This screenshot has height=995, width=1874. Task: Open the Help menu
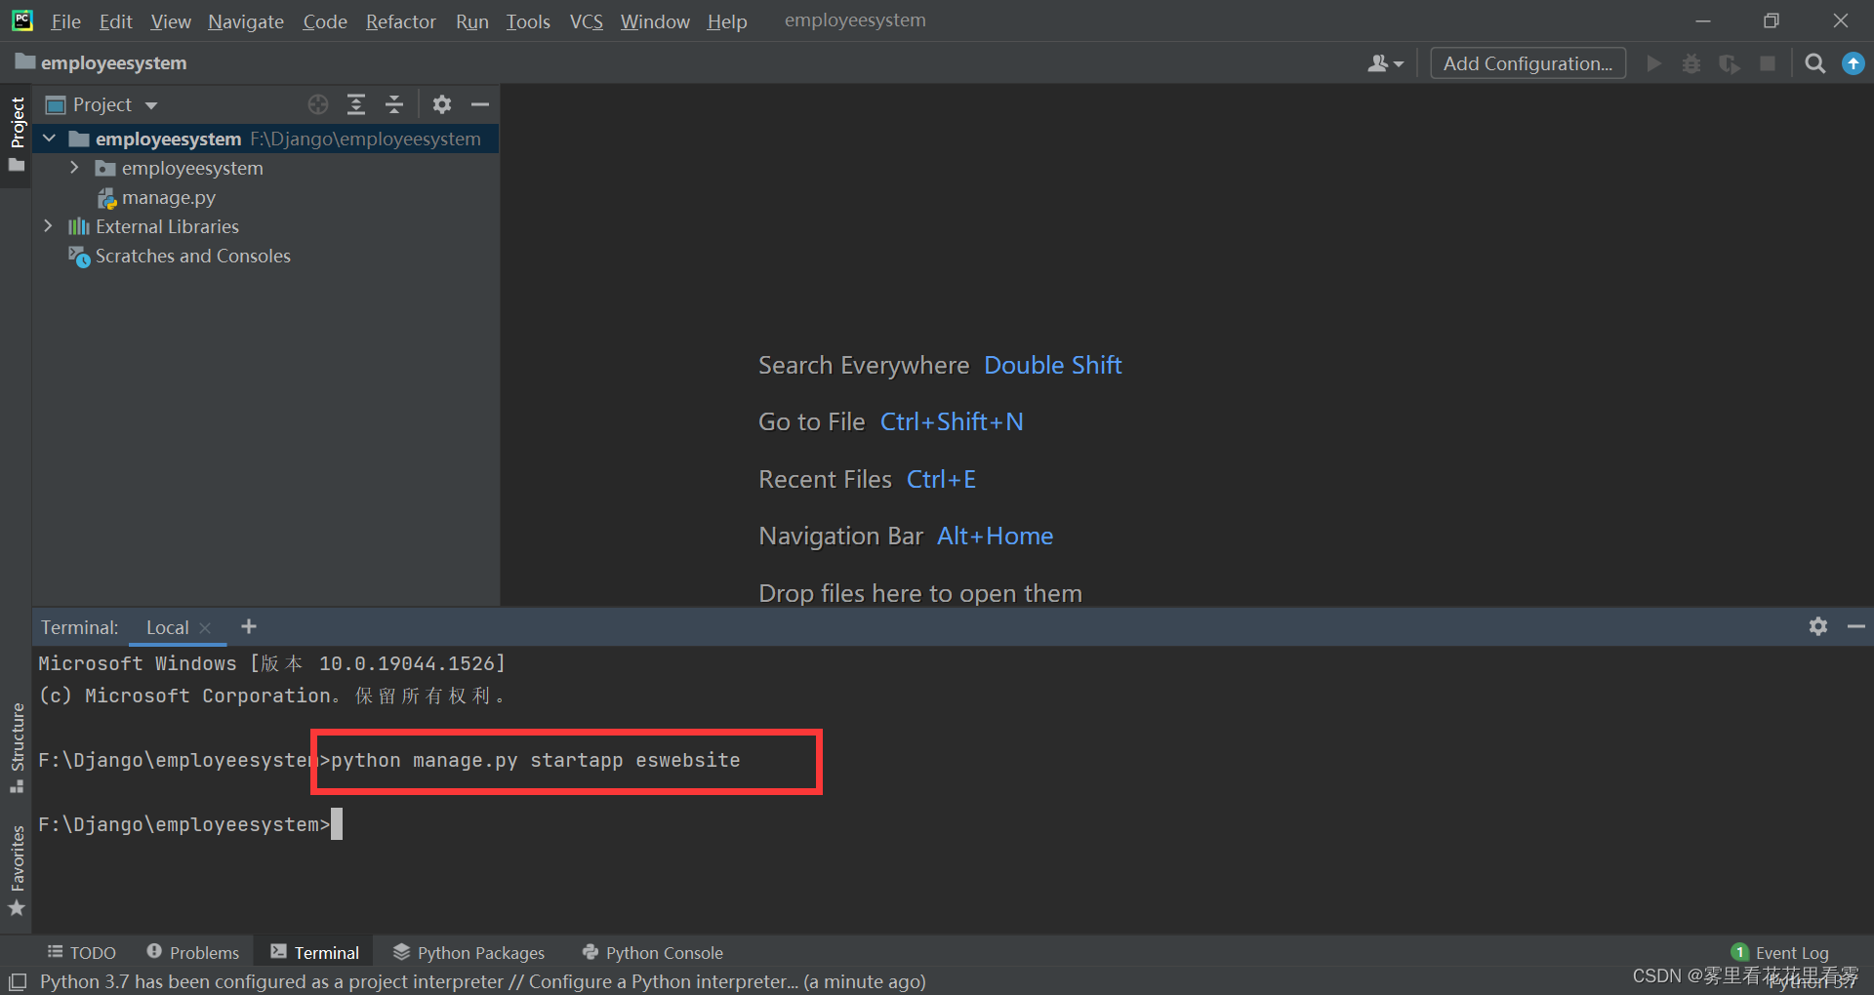tap(727, 21)
